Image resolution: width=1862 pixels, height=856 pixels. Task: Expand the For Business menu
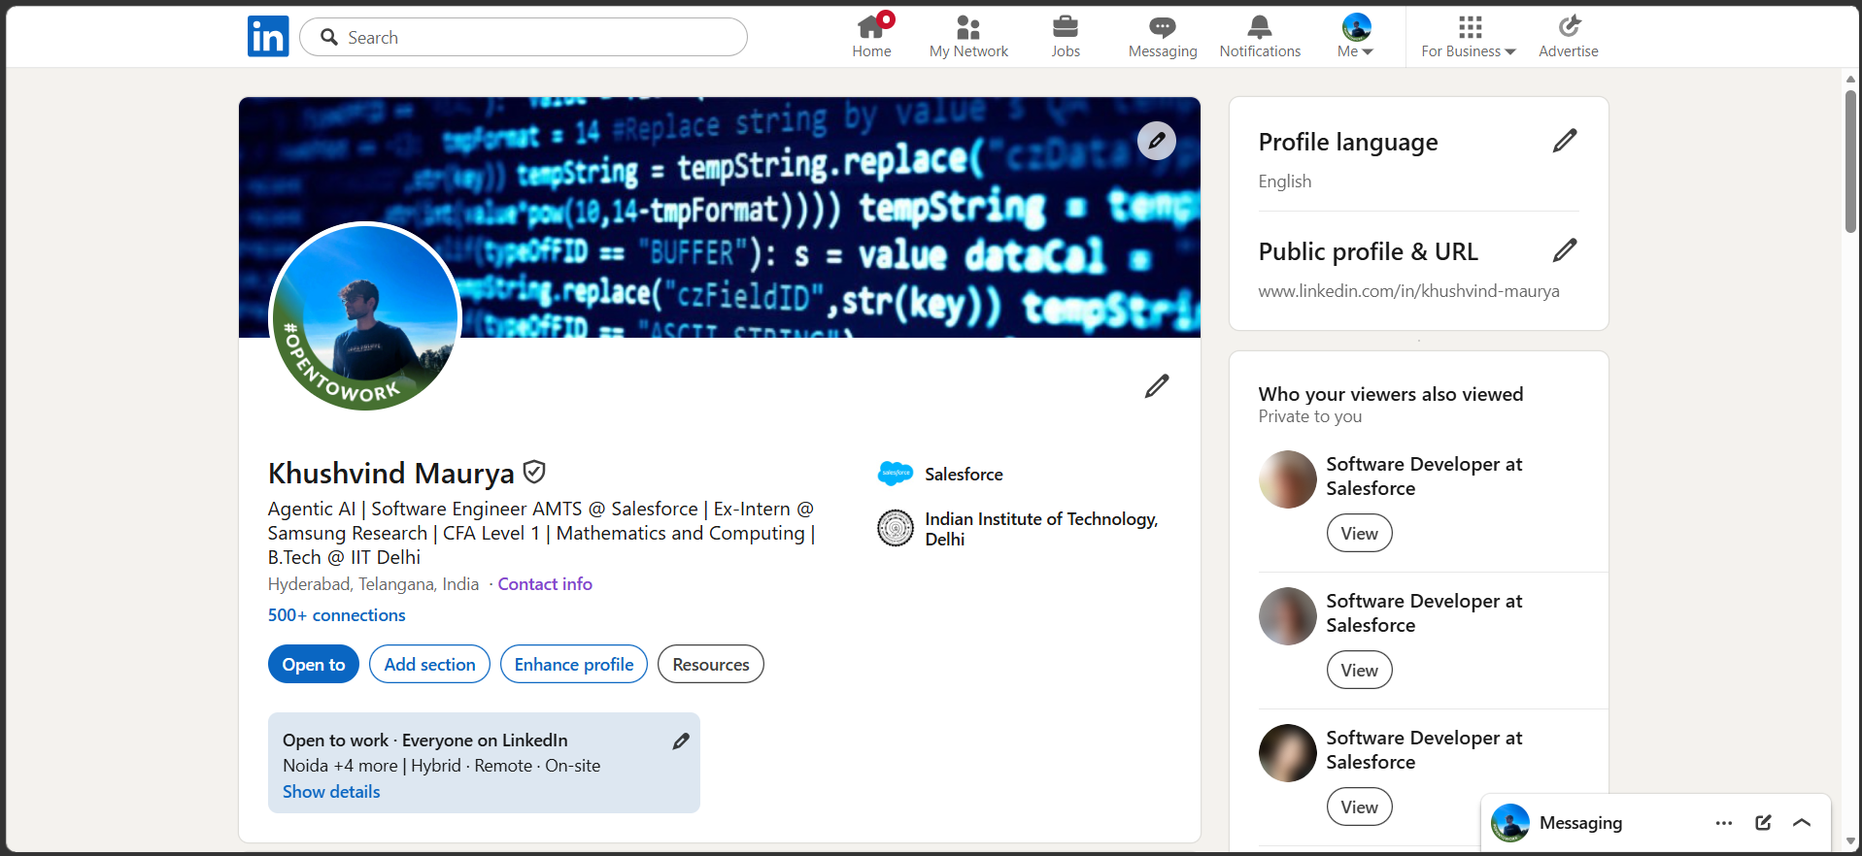pyautogui.click(x=1469, y=37)
